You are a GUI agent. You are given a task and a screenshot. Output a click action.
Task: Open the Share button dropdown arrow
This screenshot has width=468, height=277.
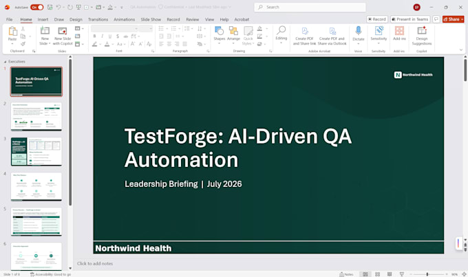(462, 19)
